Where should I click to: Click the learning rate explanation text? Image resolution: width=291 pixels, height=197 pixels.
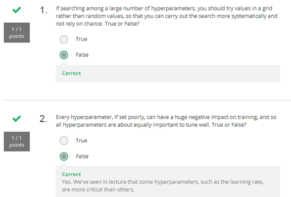[x=163, y=186]
